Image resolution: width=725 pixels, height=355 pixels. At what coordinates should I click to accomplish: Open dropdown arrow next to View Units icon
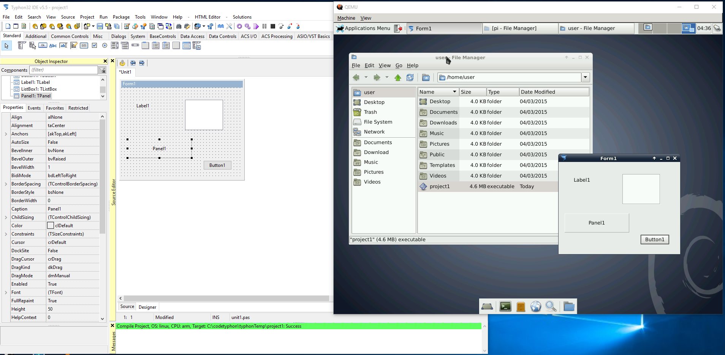tap(93, 26)
